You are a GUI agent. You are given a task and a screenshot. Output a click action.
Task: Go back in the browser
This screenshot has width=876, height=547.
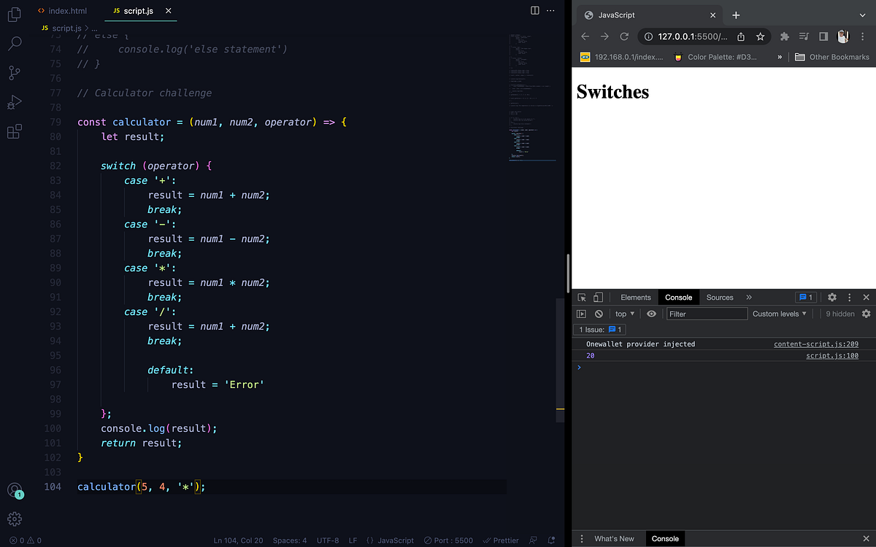point(585,36)
